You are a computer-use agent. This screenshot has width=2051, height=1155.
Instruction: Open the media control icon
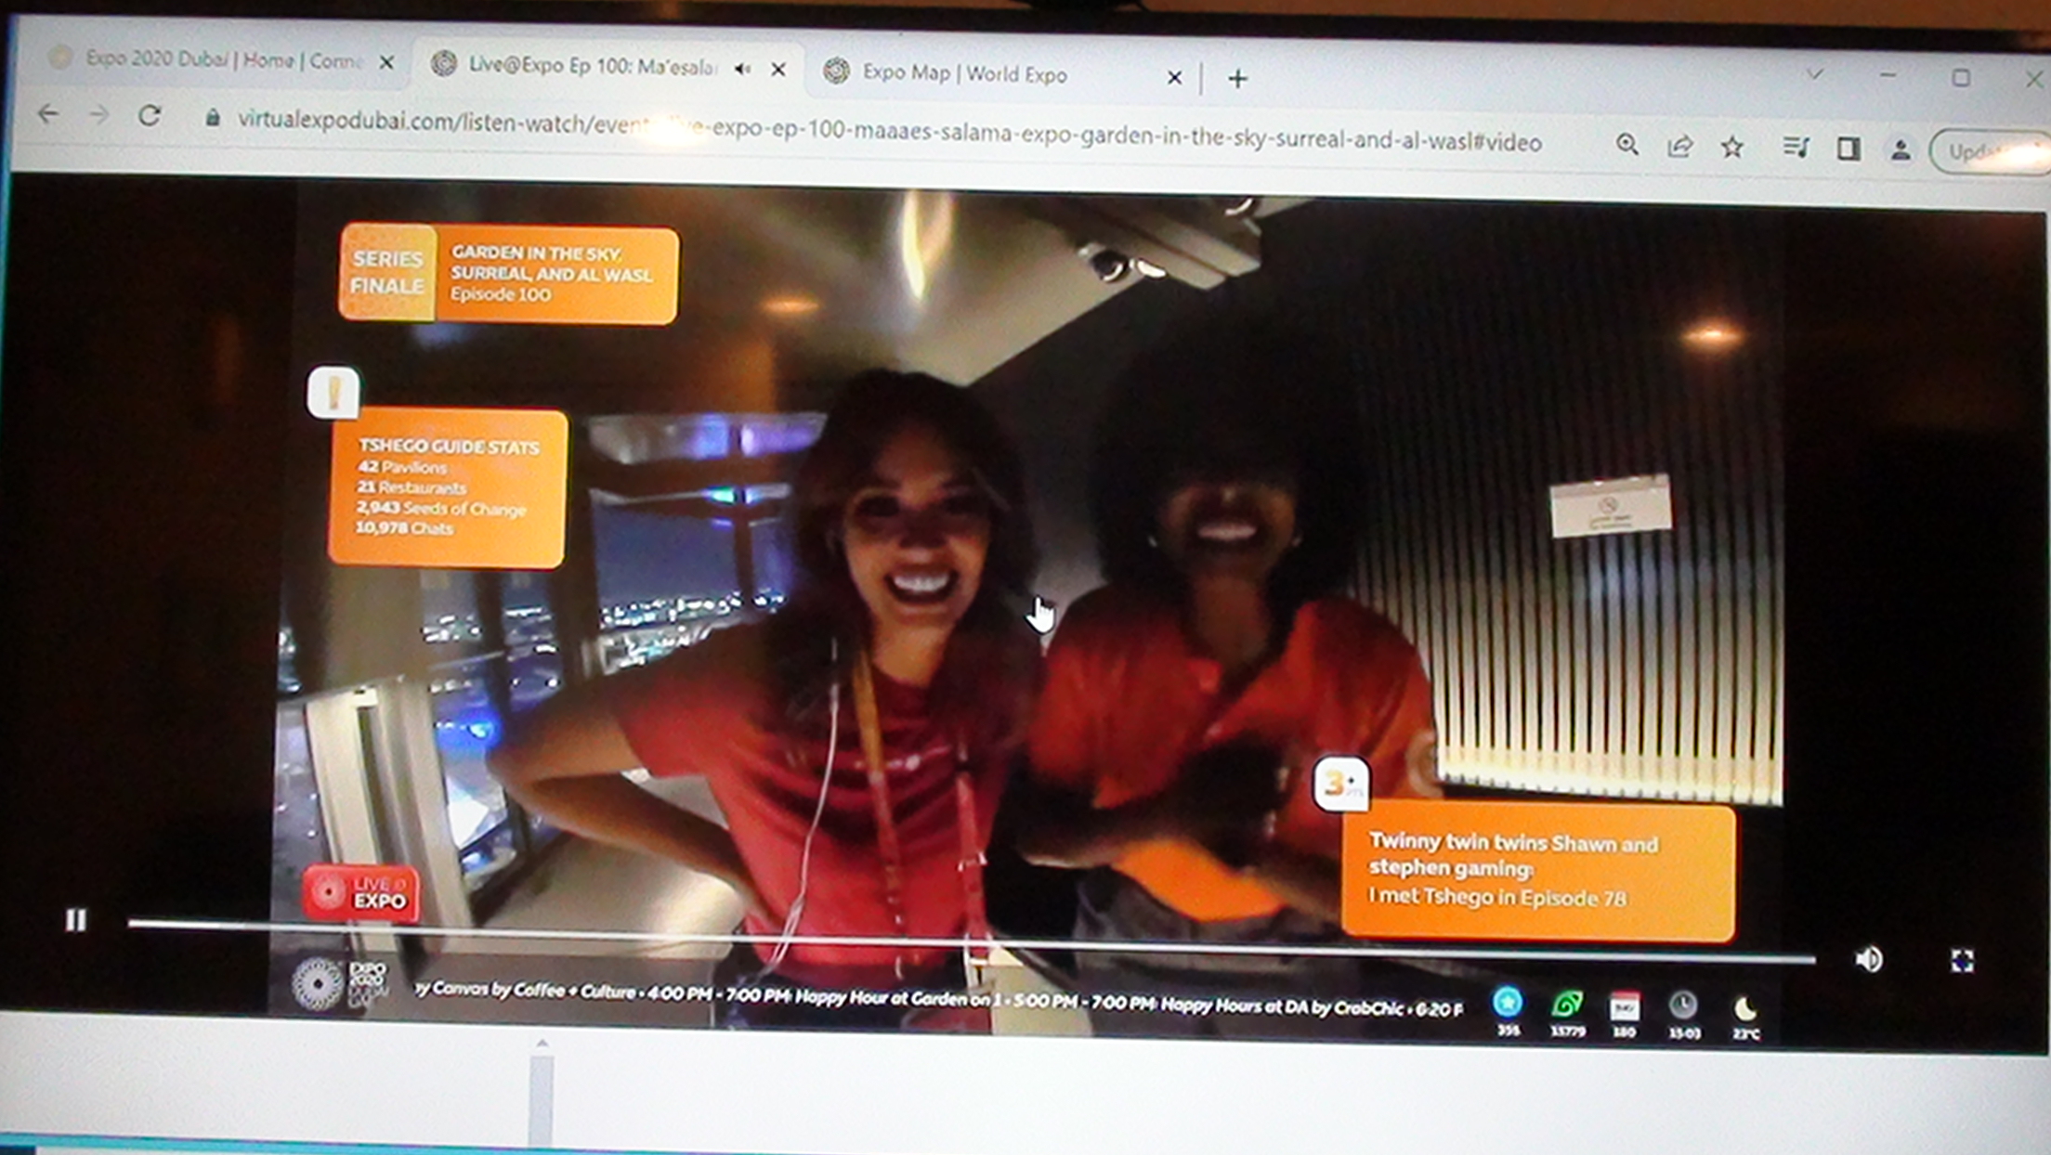coord(1795,148)
